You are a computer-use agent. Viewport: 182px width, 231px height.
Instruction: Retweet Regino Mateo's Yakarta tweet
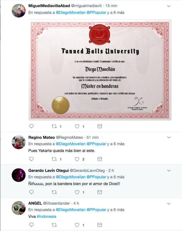click(x=54, y=159)
